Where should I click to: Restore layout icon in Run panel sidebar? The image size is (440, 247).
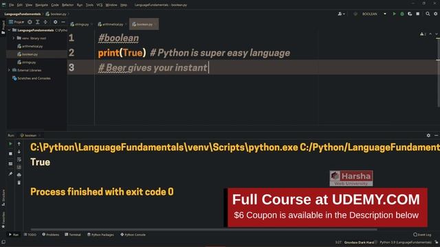click(10, 164)
